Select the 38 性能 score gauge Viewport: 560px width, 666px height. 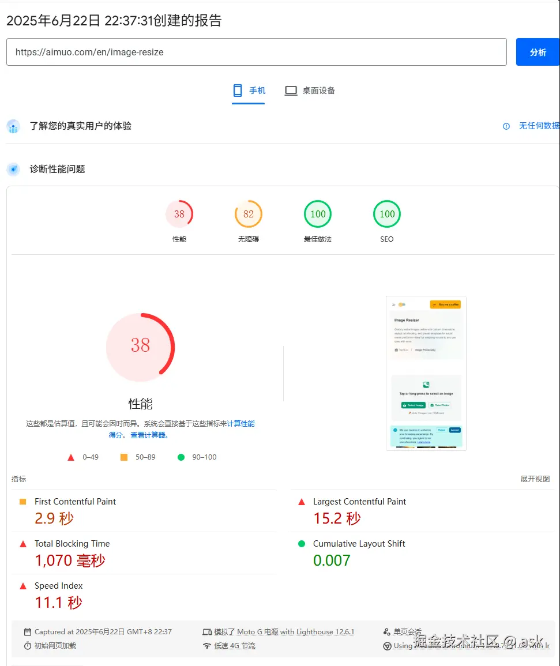pyautogui.click(x=179, y=221)
